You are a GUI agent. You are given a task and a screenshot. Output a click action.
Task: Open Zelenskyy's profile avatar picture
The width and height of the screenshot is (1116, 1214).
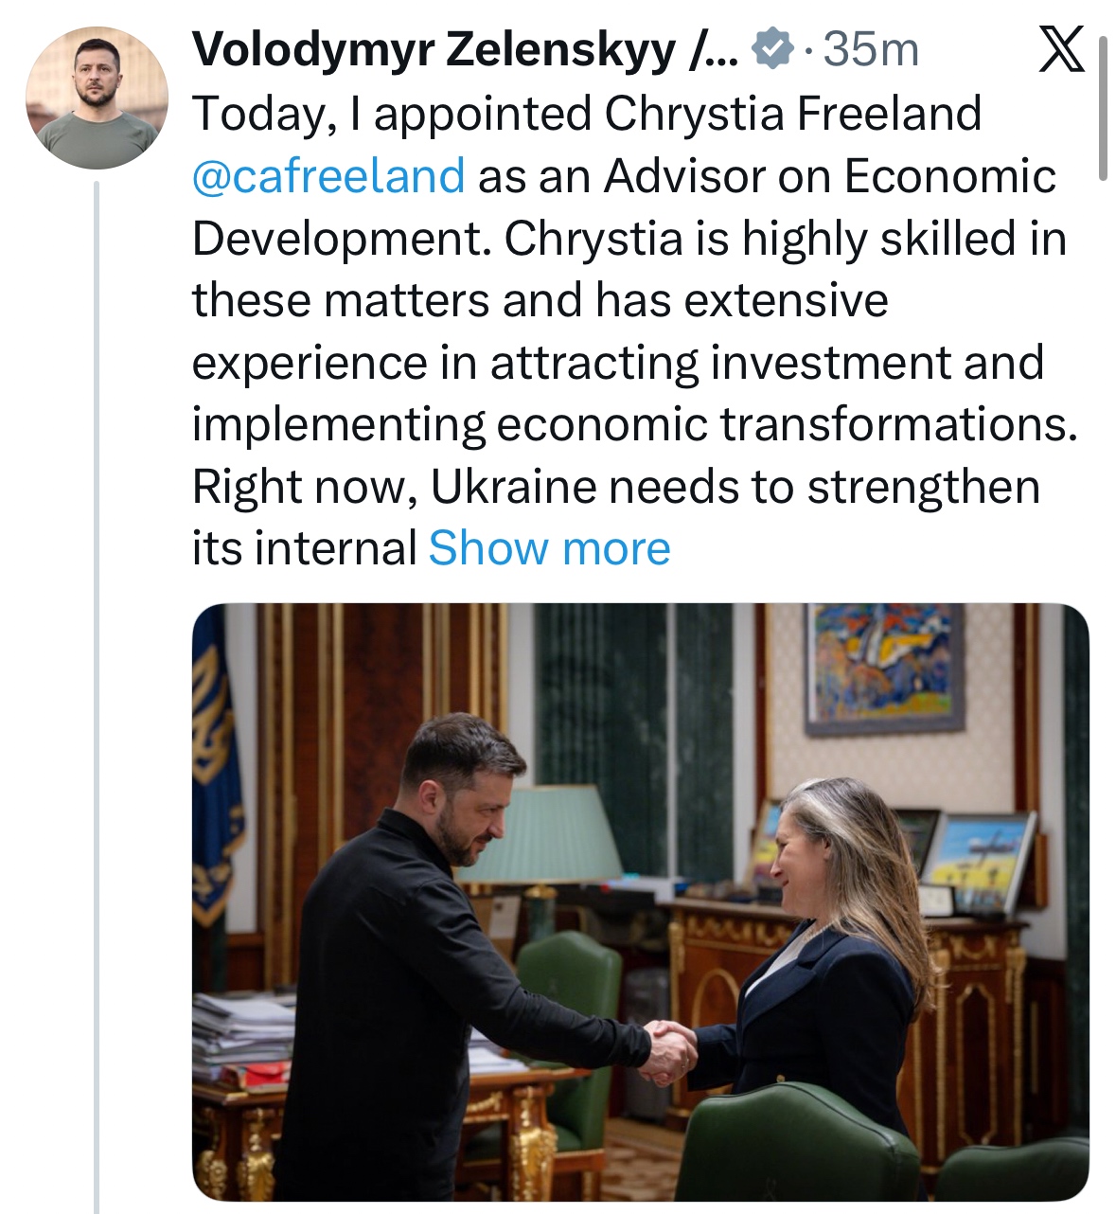[x=97, y=98]
